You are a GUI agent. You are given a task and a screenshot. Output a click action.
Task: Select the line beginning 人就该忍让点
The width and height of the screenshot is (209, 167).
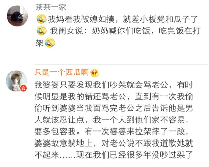(112, 120)
